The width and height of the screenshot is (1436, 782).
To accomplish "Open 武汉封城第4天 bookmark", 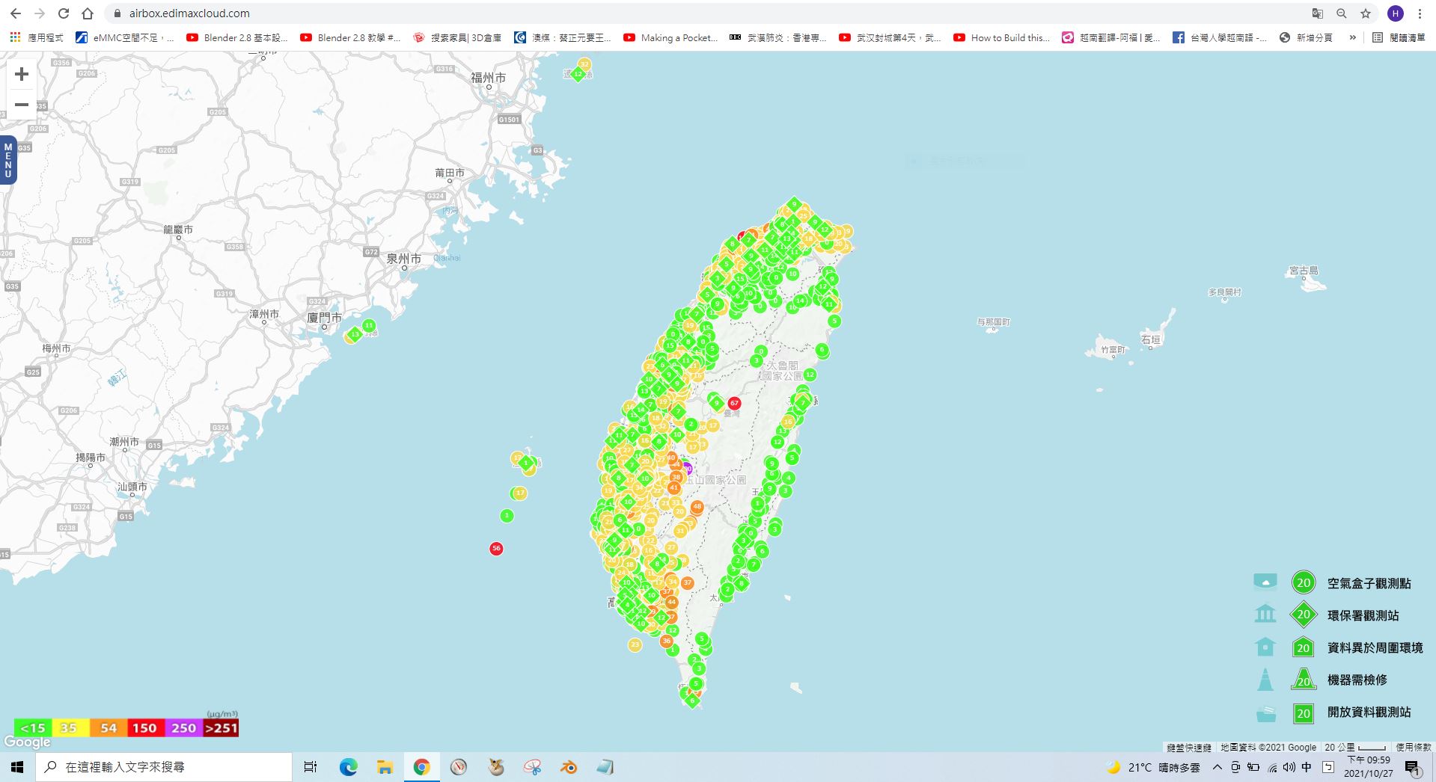I will click(890, 37).
